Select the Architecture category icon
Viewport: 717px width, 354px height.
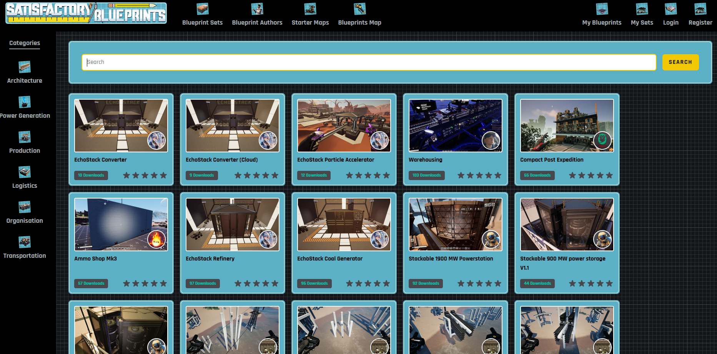pos(25,67)
